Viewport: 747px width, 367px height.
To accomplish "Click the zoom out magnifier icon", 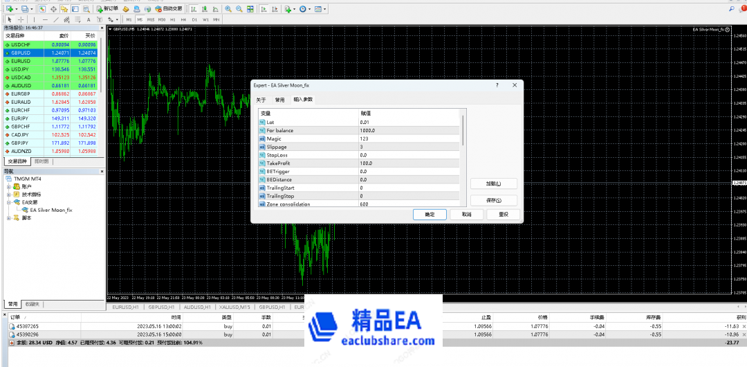I will (239, 9).
